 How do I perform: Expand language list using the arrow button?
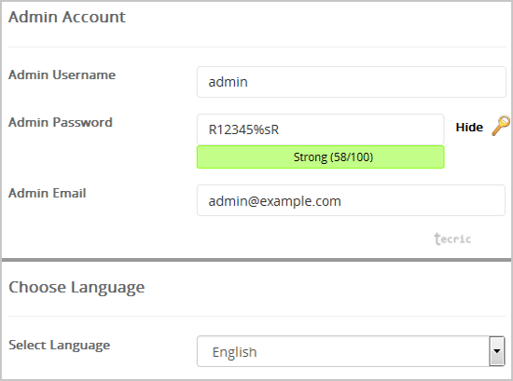(x=497, y=351)
